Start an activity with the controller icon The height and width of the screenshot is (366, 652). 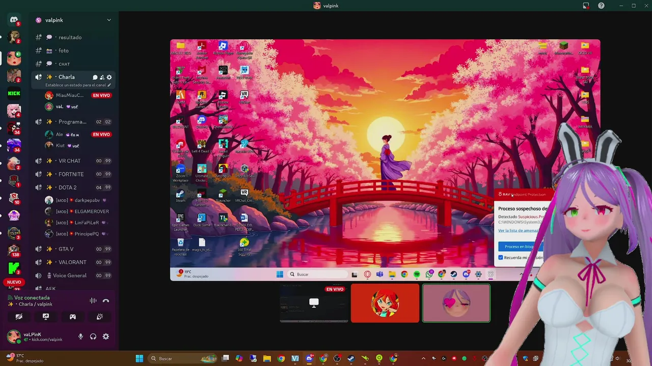tap(73, 317)
